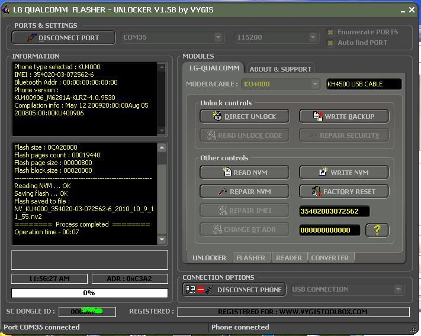Click the document icon on Write Backup

(317, 116)
